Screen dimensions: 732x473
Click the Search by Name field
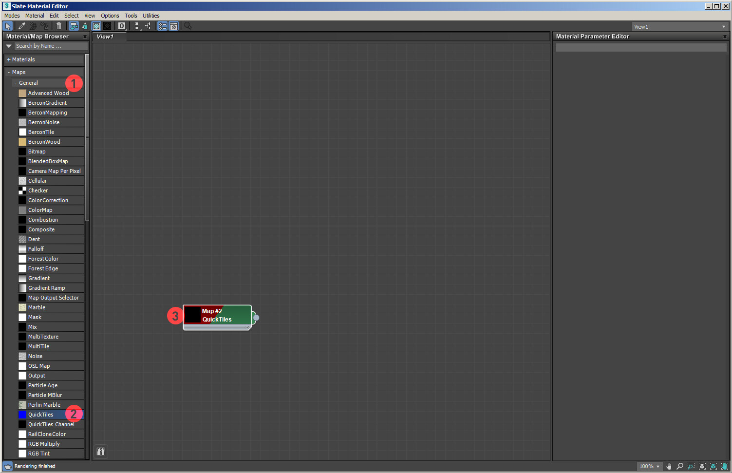click(51, 46)
